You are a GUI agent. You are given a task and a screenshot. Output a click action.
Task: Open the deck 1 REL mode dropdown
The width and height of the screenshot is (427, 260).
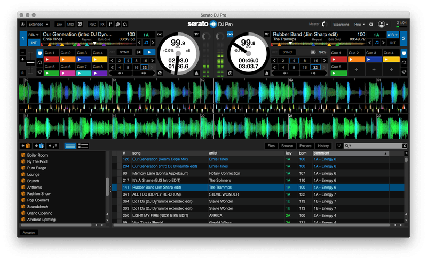[34, 35]
